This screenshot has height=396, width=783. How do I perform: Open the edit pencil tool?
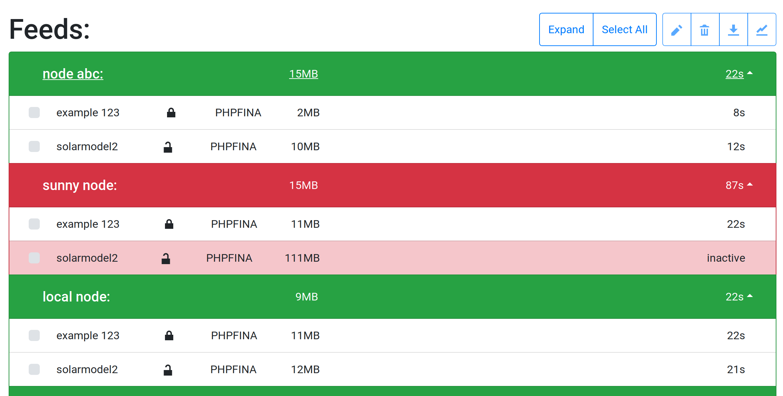pyautogui.click(x=676, y=29)
